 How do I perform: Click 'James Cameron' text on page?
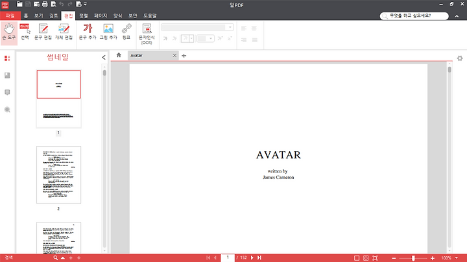(x=278, y=177)
